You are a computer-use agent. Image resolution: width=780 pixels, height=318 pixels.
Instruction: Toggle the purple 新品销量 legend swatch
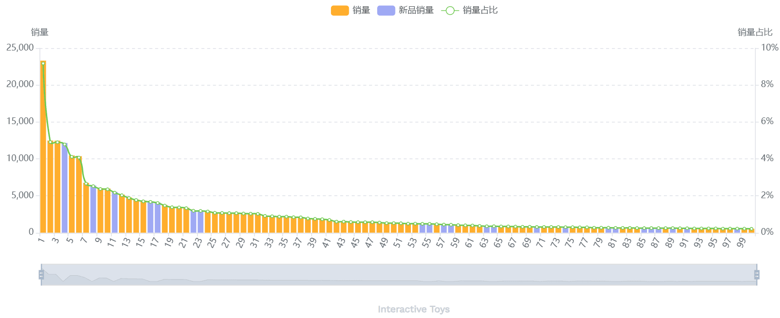(x=386, y=11)
